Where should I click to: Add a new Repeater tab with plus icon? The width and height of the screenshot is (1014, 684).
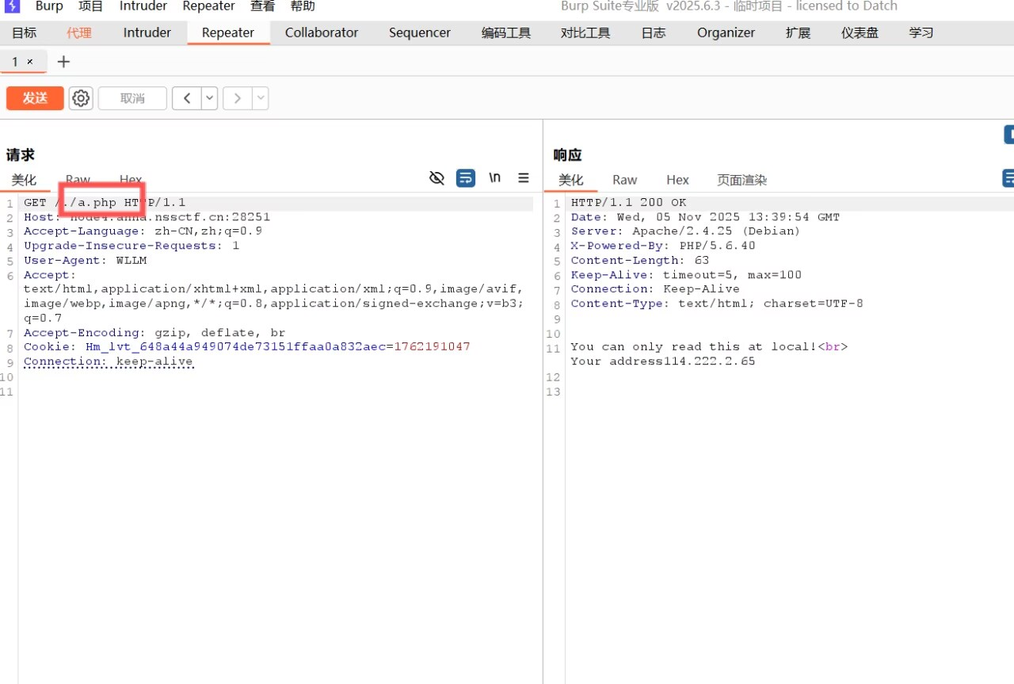[x=64, y=62]
